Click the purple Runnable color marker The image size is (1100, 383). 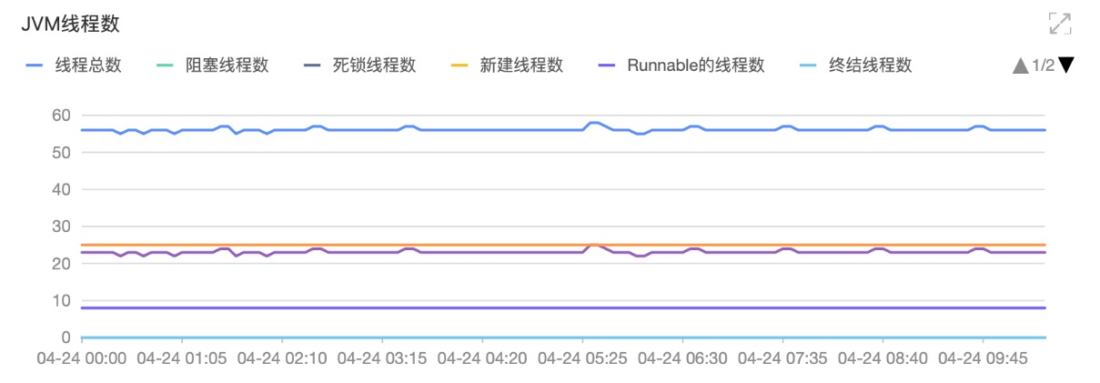tap(607, 66)
